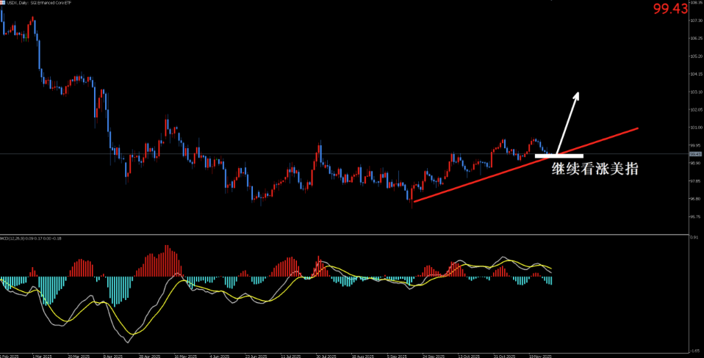Click the -1.65 value on MACD scale

point(694,350)
